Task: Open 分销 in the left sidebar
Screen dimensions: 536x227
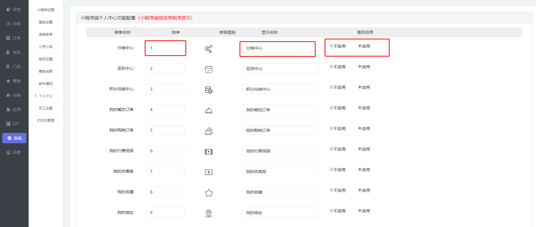Action: coord(14,95)
